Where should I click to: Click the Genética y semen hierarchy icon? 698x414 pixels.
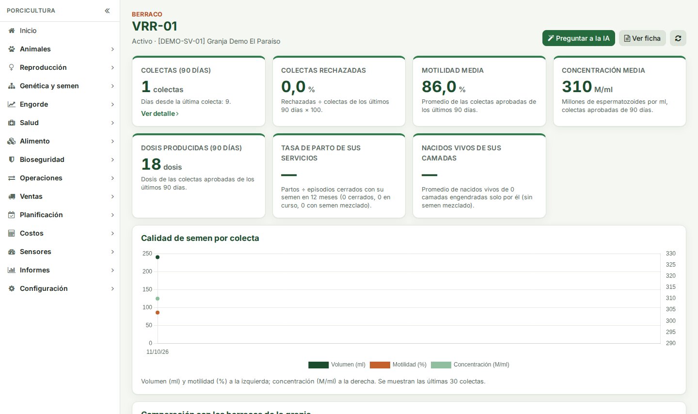[x=12, y=86]
